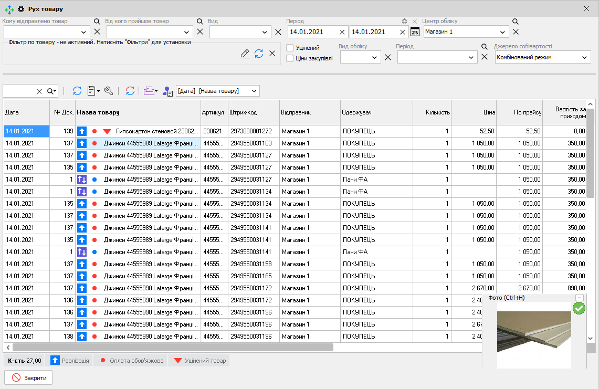The height and width of the screenshot is (389, 599).
Task: Open the calendar picker next to the period dates
Action: point(415,31)
